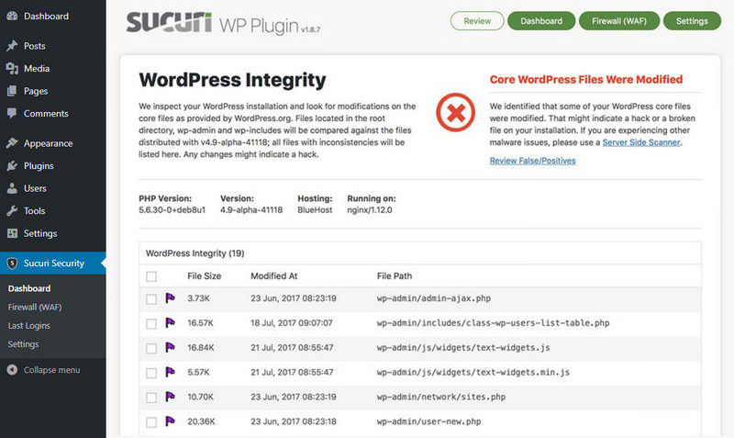Image resolution: width=734 pixels, height=438 pixels.
Task: Click the 4.9-alpha-41118 value under Version
Action: 251,210
